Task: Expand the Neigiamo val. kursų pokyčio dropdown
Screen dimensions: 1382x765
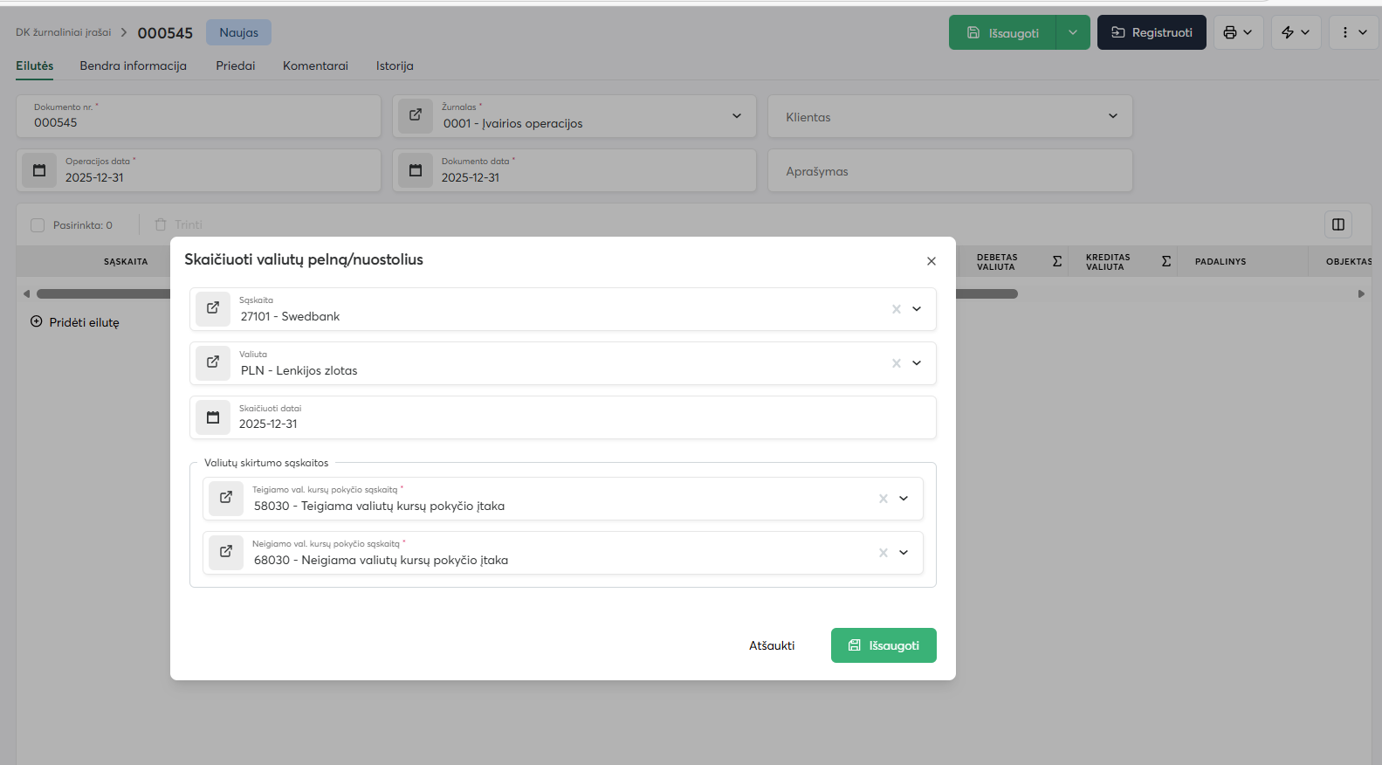Action: (x=904, y=553)
